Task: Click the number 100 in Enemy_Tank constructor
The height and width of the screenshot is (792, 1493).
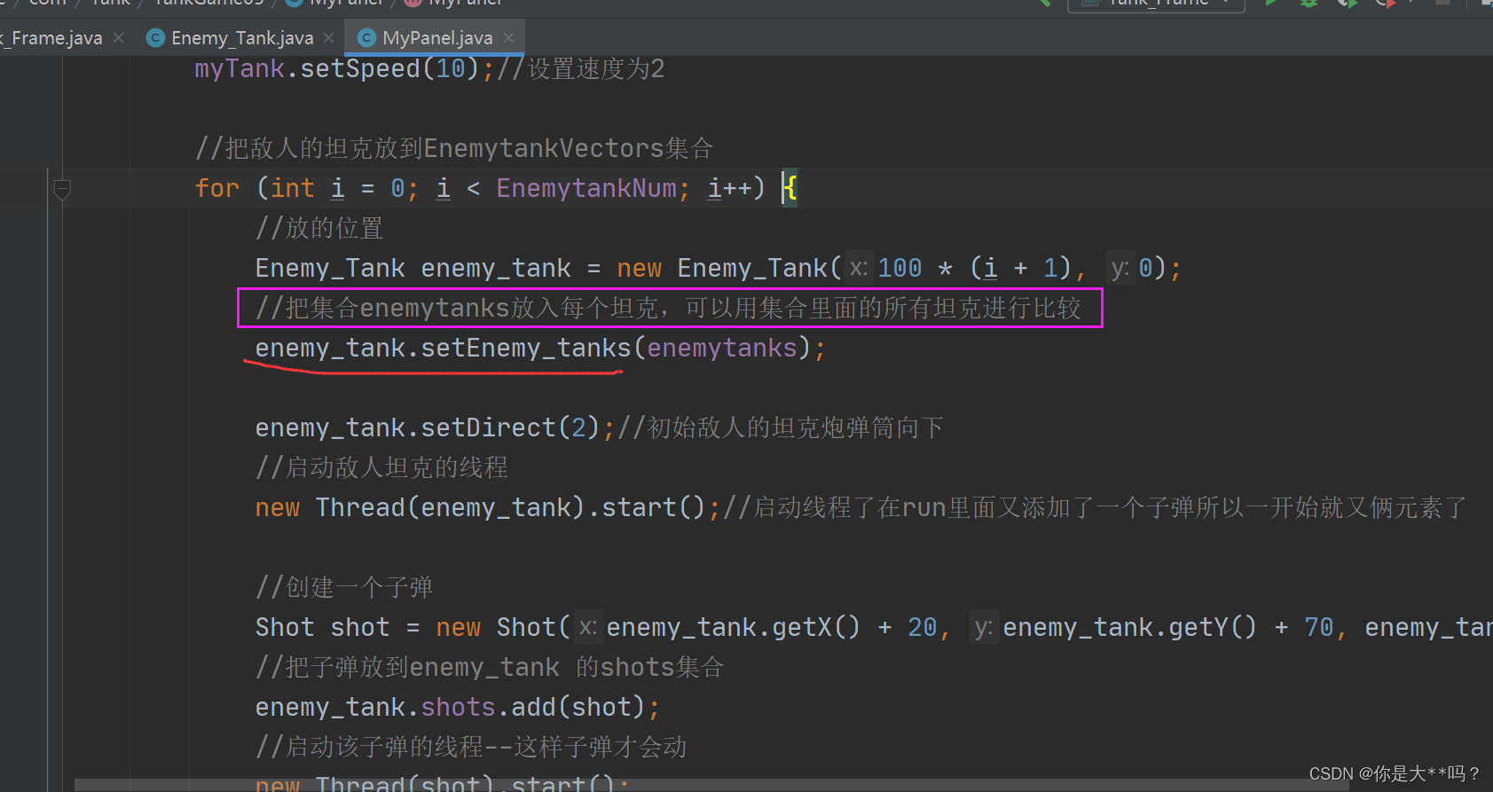Action: click(900, 268)
